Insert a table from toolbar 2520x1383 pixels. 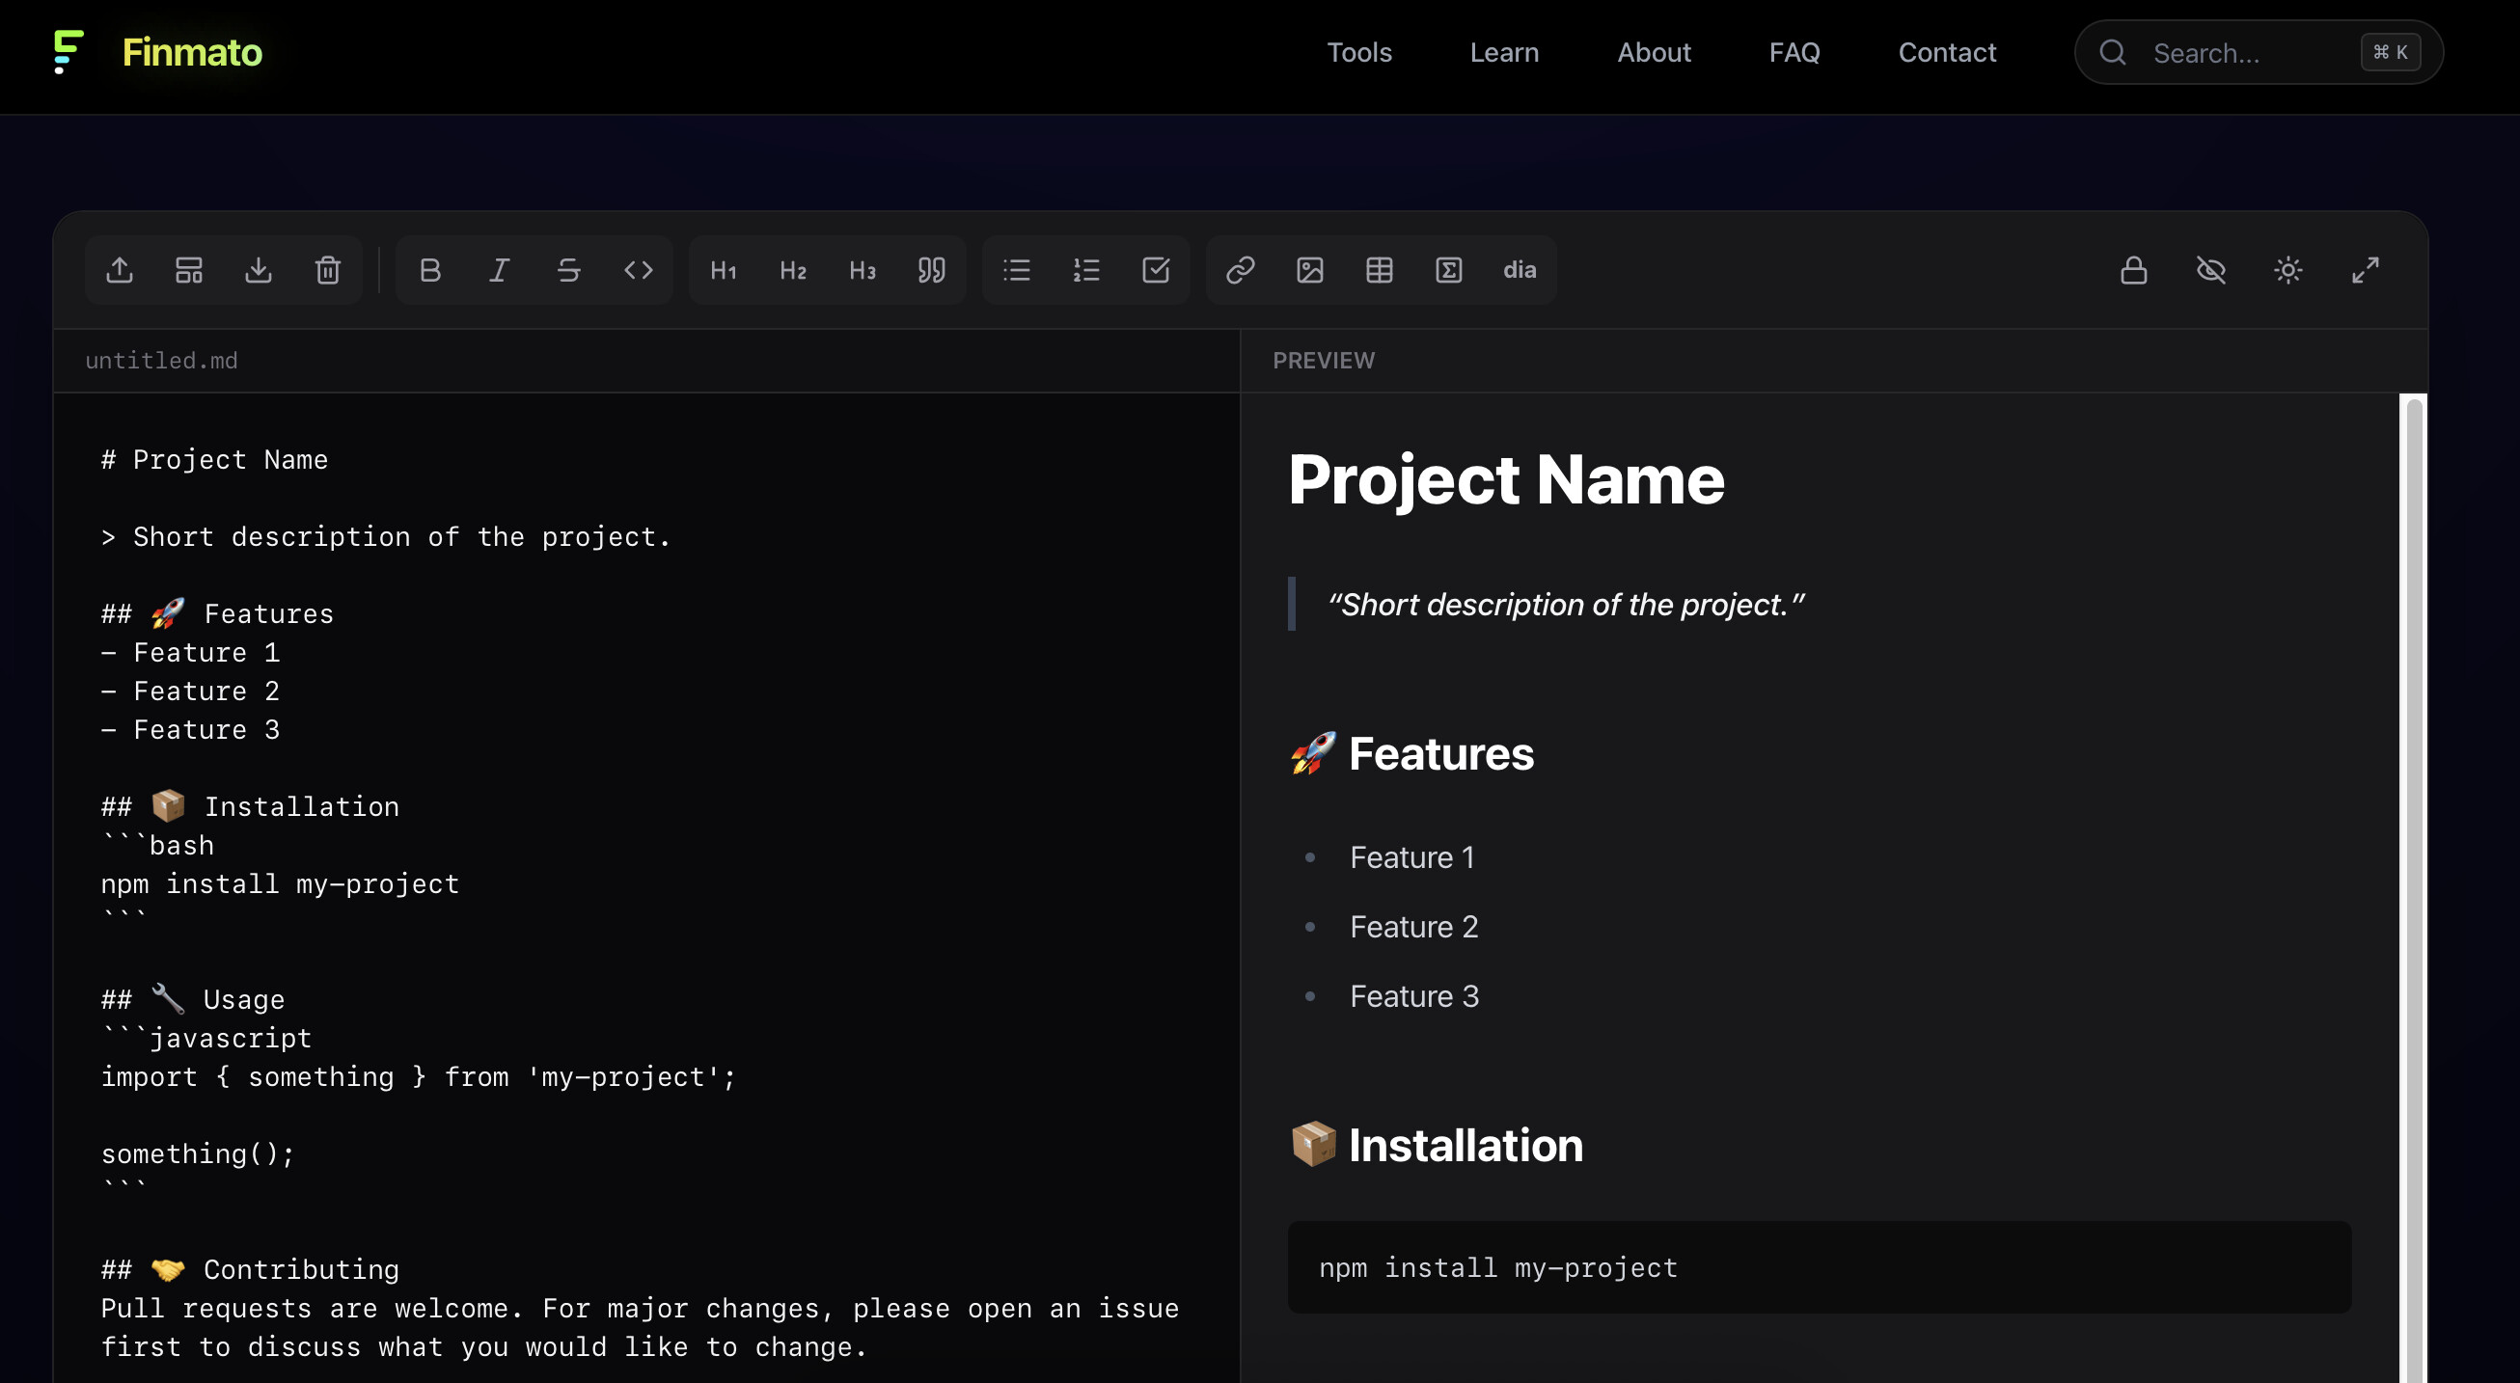(1380, 270)
